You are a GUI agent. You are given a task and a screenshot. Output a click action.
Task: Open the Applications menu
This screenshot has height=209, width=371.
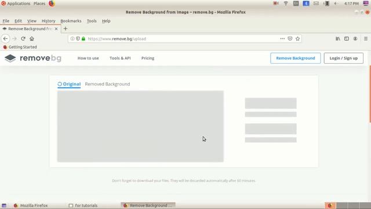click(x=16, y=3)
